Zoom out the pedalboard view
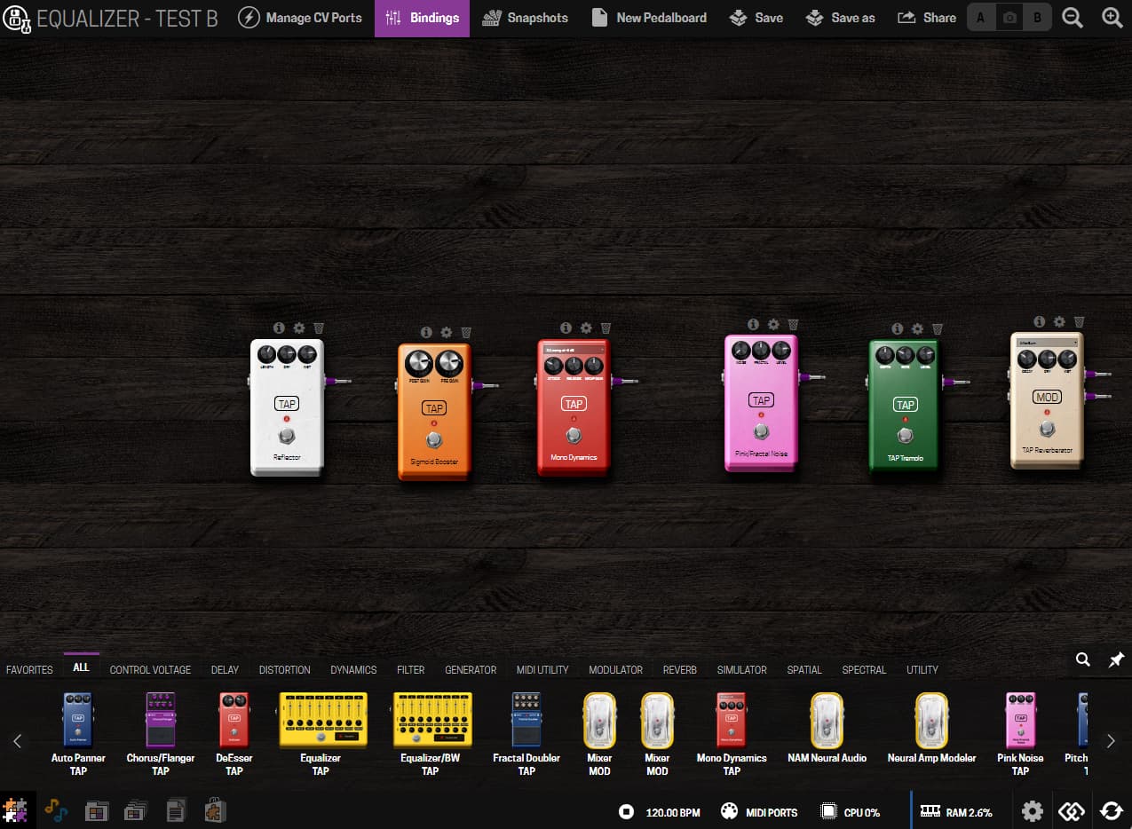 [1073, 18]
